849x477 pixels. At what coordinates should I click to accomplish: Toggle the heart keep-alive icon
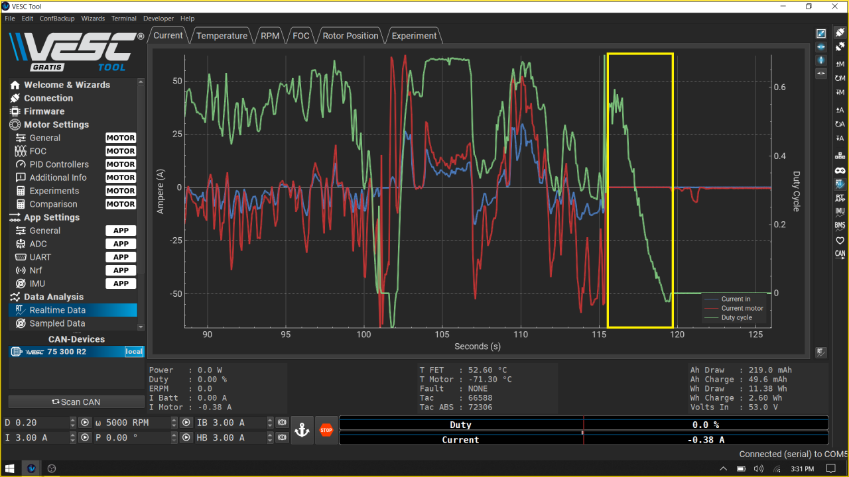pyautogui.click(x=840, y=240)
